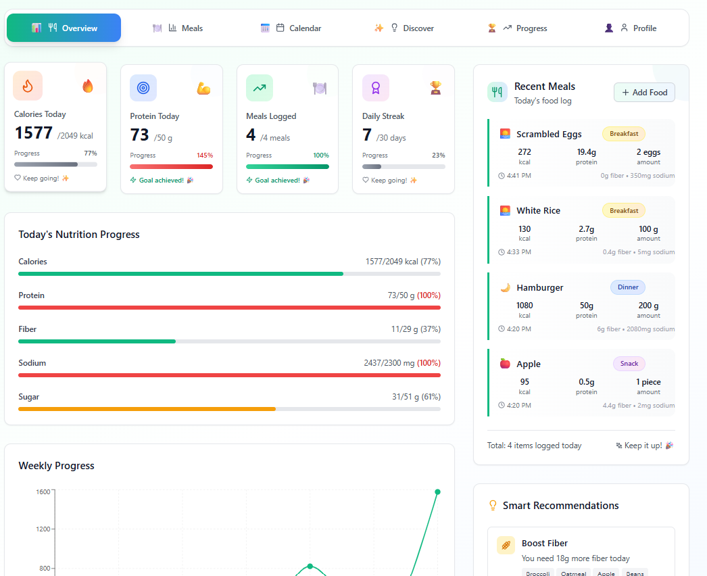This screenshot has height=576, width=707.
Task: Click the Snack tag on Apple
Action: pyautogui.click(x=629, y=364)
